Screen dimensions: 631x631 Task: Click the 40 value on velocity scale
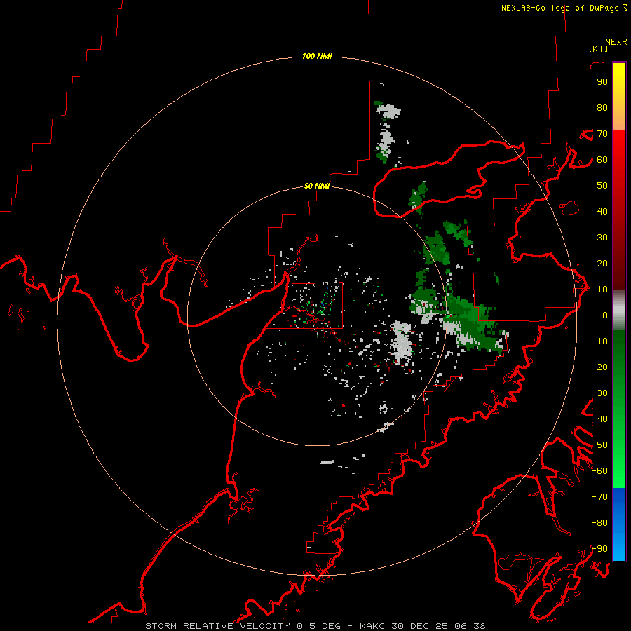602,211
